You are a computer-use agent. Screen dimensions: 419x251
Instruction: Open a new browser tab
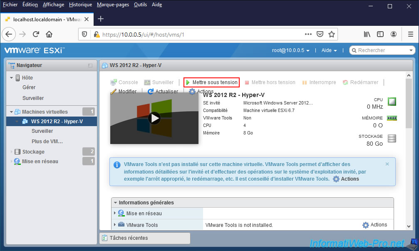pyautogui.click(x=101, y=19)
